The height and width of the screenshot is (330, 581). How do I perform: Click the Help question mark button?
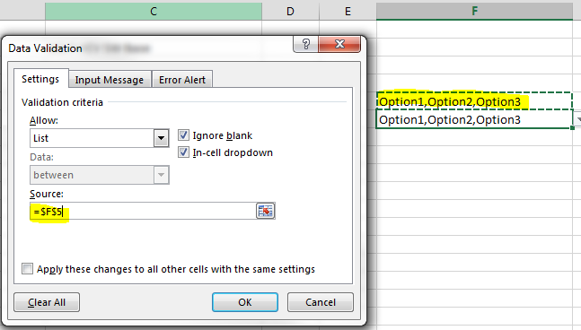pos(305,45)
